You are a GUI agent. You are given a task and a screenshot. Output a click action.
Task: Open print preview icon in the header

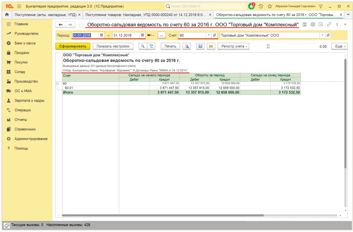click(321, 25)
